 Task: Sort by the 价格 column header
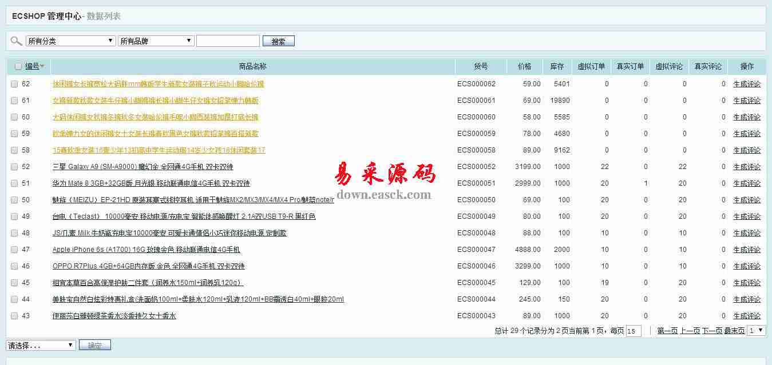524,66
